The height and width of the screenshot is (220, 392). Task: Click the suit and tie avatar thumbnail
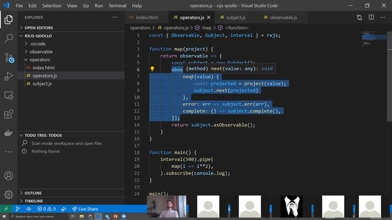click(x=292, y=207)
